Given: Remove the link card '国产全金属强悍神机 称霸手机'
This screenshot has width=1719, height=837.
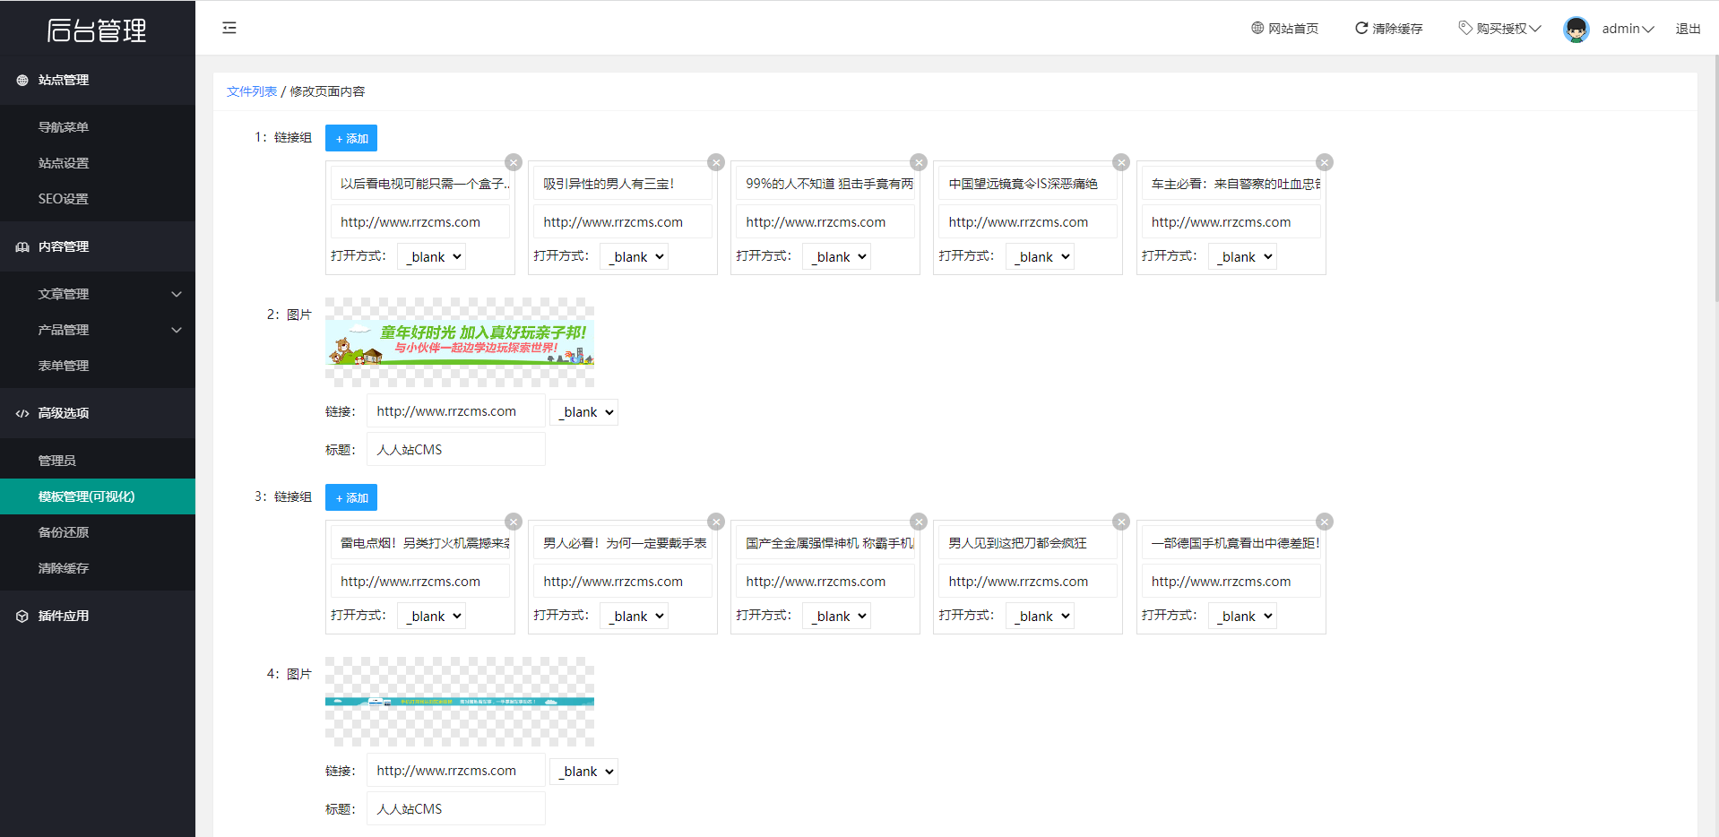Looking at the screenshot, I should click(x=919, y=522).
